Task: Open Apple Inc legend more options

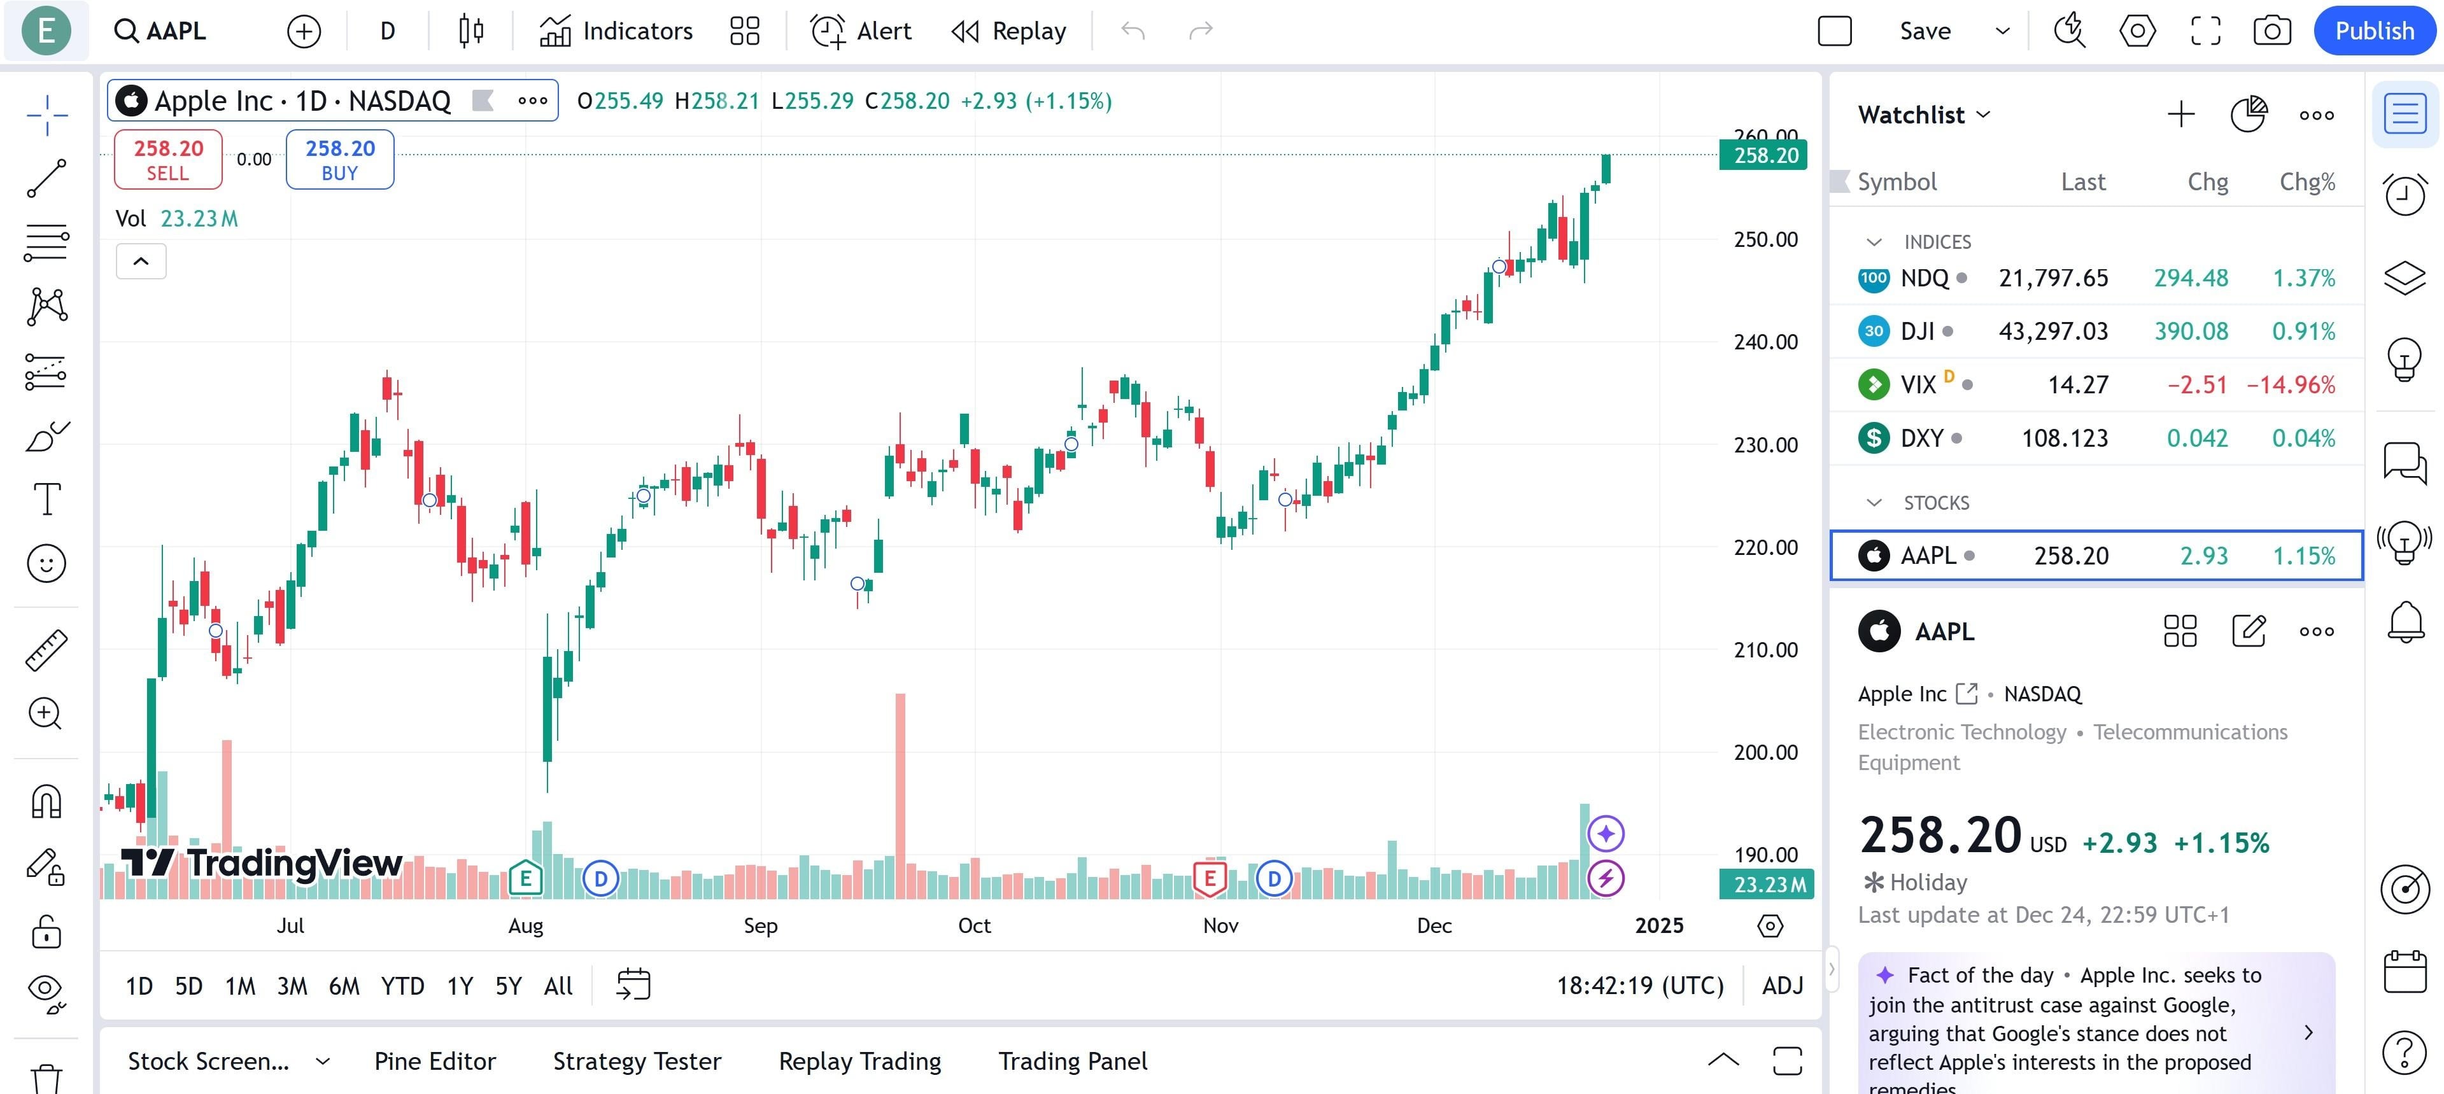Action: [x=532, y=101]
